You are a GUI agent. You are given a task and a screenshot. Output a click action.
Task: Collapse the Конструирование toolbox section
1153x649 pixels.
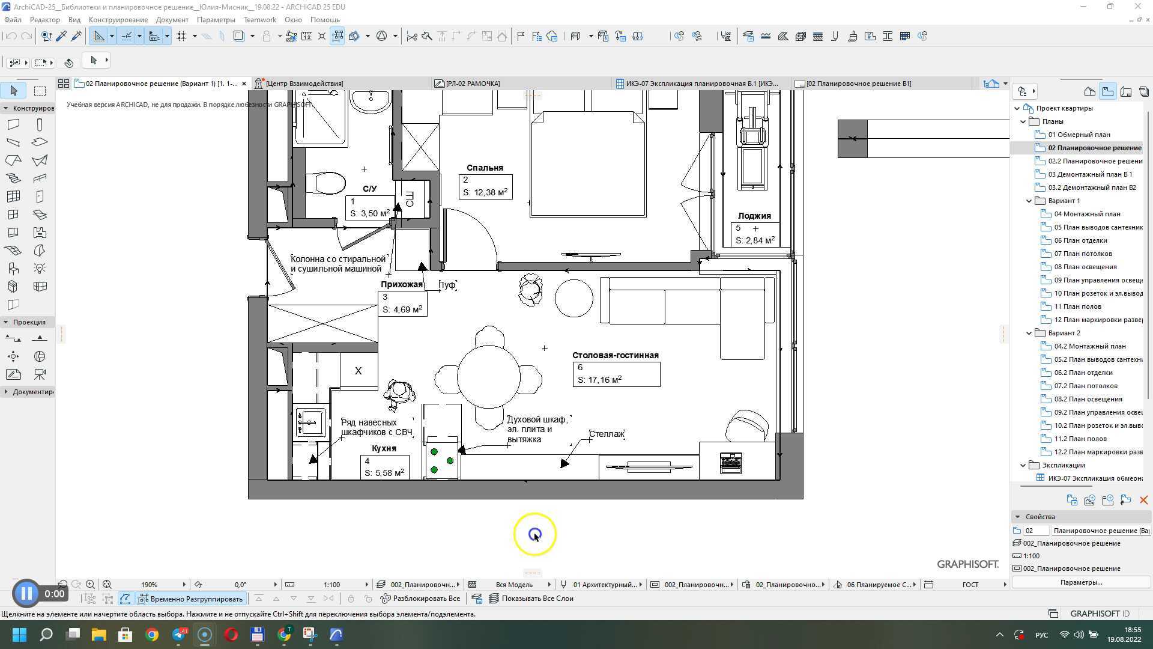click(6, 108)
